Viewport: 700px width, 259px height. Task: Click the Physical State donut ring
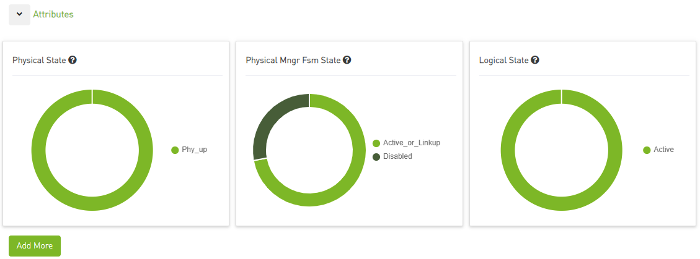(38, 150)
